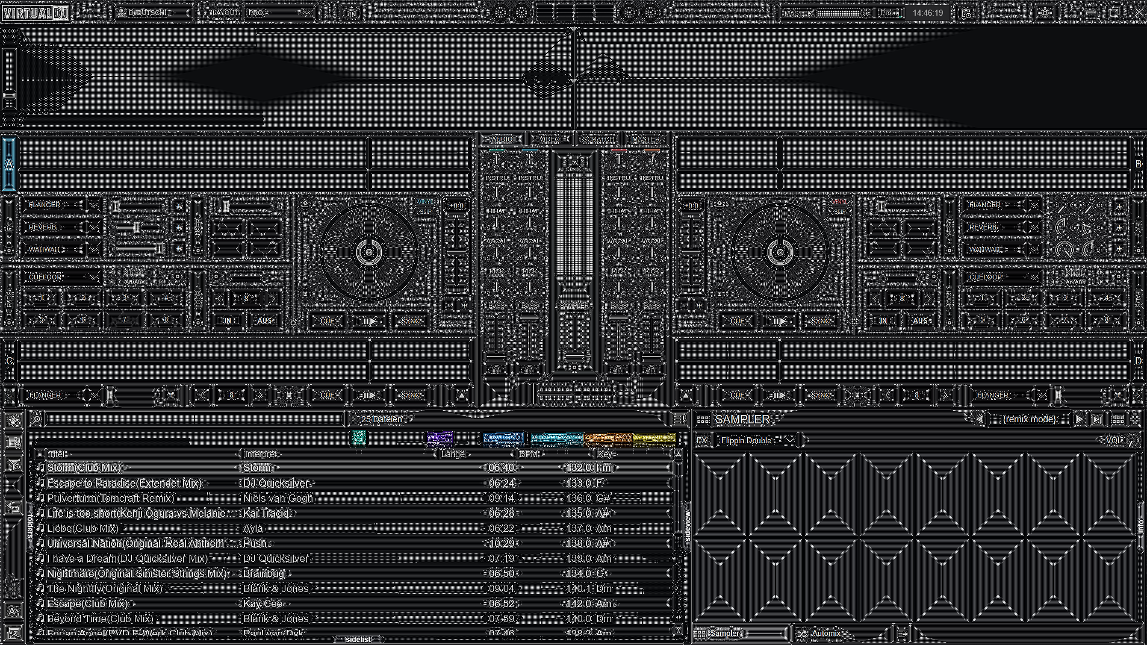1147x645 pixels.
Task: Select the Sampler tab at the bottom
Action: tap(741, 634)
